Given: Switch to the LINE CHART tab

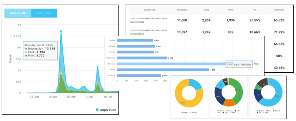Looking at the screenshot, I should (x=44, y=13).
